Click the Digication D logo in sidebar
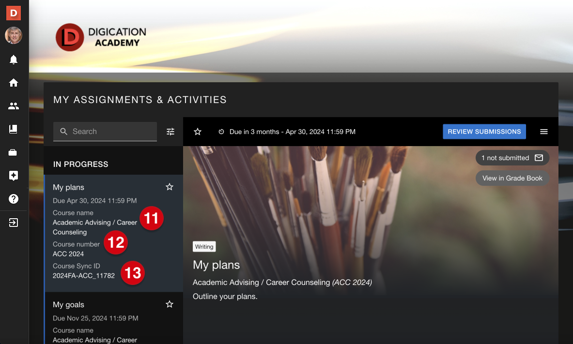573x344 pixels. pos(14,13)
